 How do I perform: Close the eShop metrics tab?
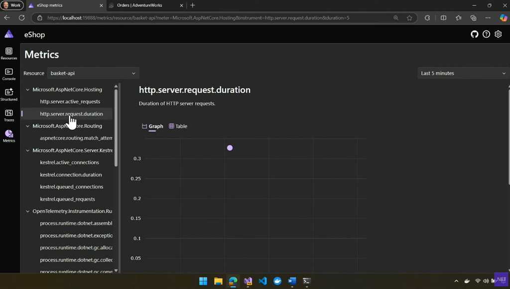pos(101,5)
